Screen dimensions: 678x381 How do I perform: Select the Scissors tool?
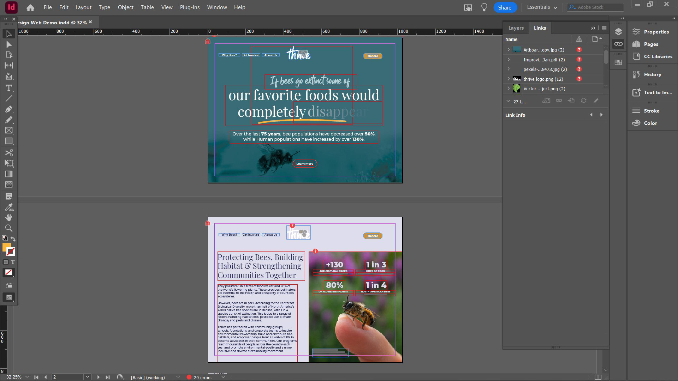(9, 153)
